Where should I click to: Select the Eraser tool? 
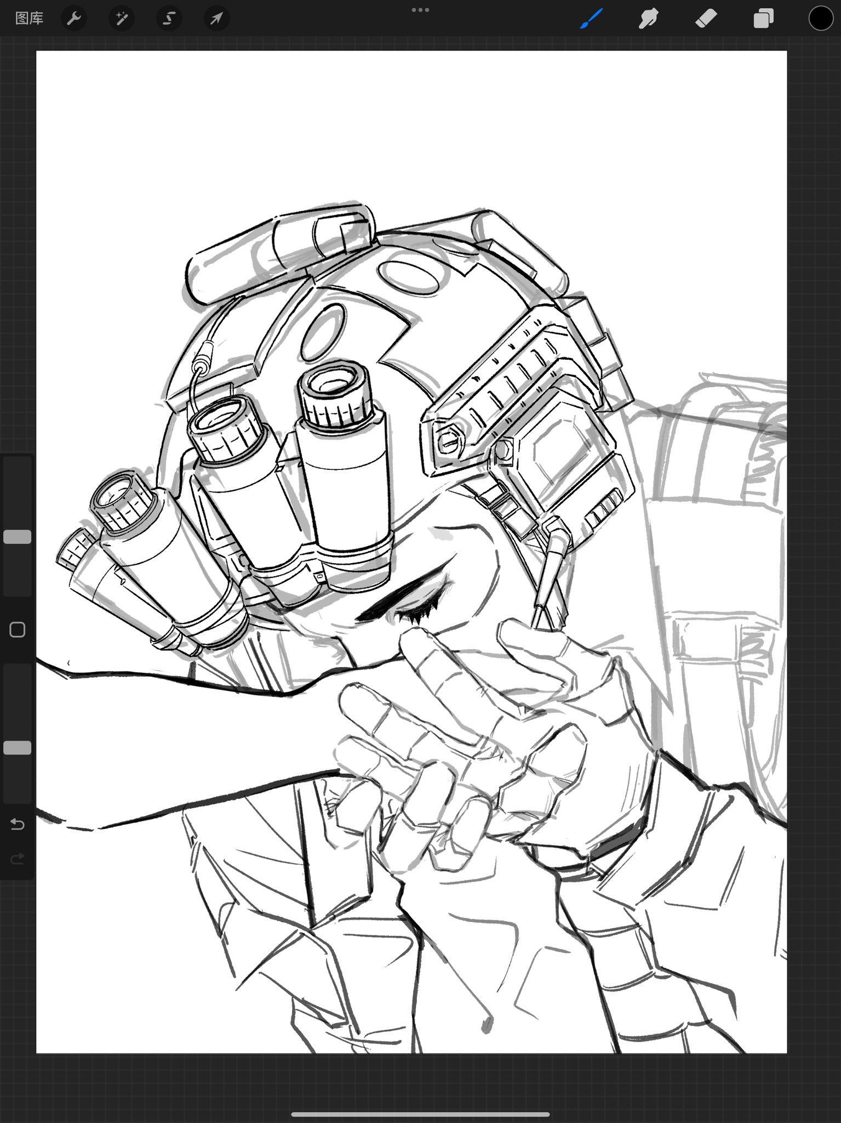706,19
